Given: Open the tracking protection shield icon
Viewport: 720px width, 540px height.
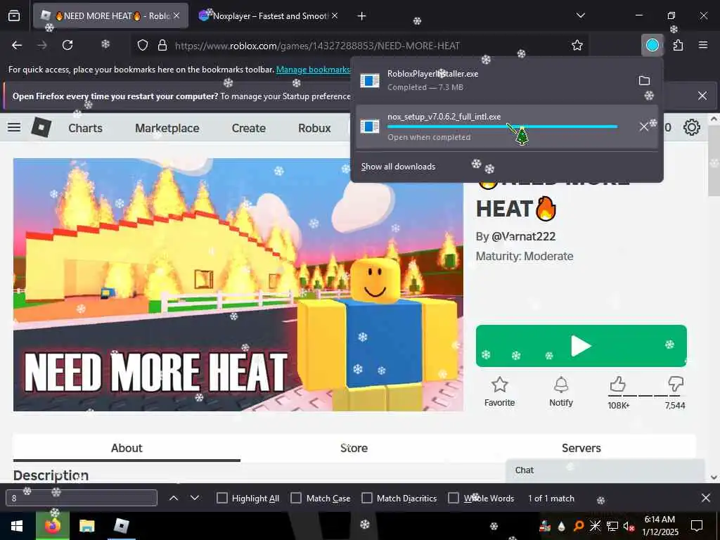Looking at the screenshot, I should (x=143, y=46).
